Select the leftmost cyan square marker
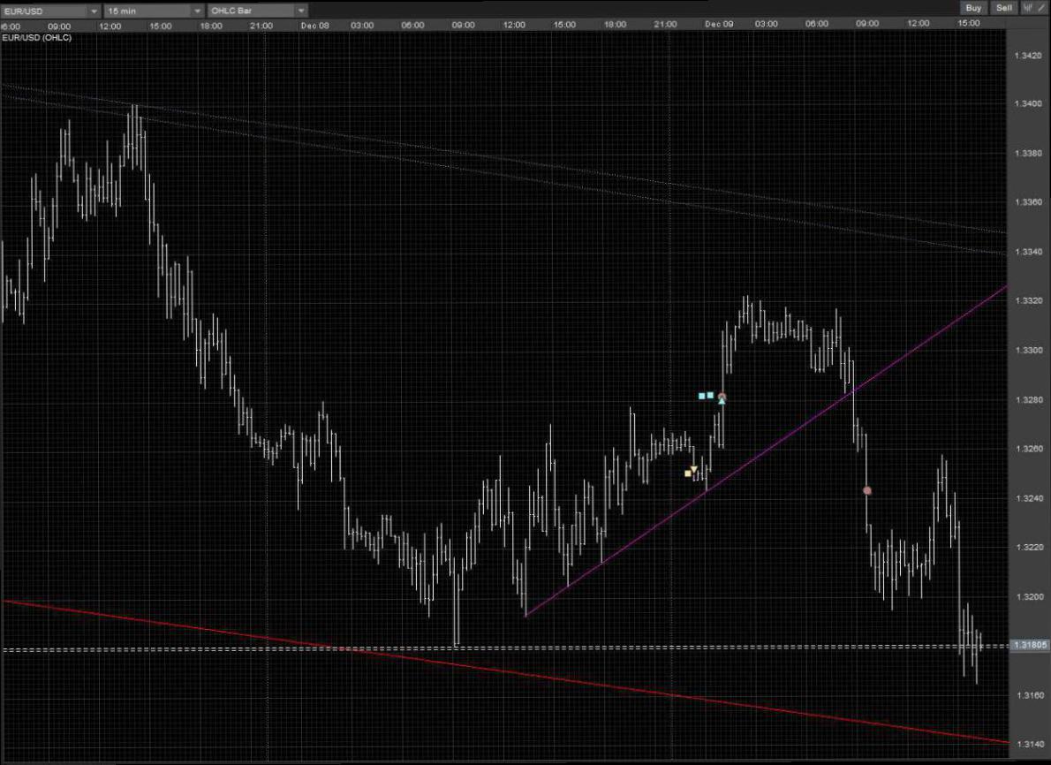Image resolution: width=1051 pixels, height=765 pixels. [702, 396]
